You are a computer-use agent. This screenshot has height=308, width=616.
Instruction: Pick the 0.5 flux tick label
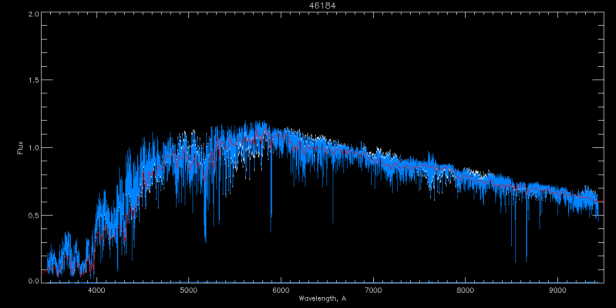33,215
